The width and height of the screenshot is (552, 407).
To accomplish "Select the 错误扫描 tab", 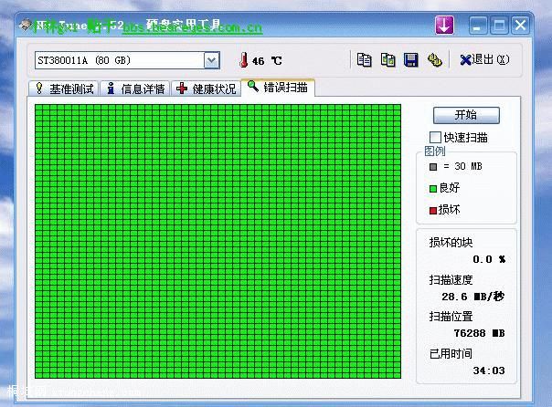I will tap(278, 88).
